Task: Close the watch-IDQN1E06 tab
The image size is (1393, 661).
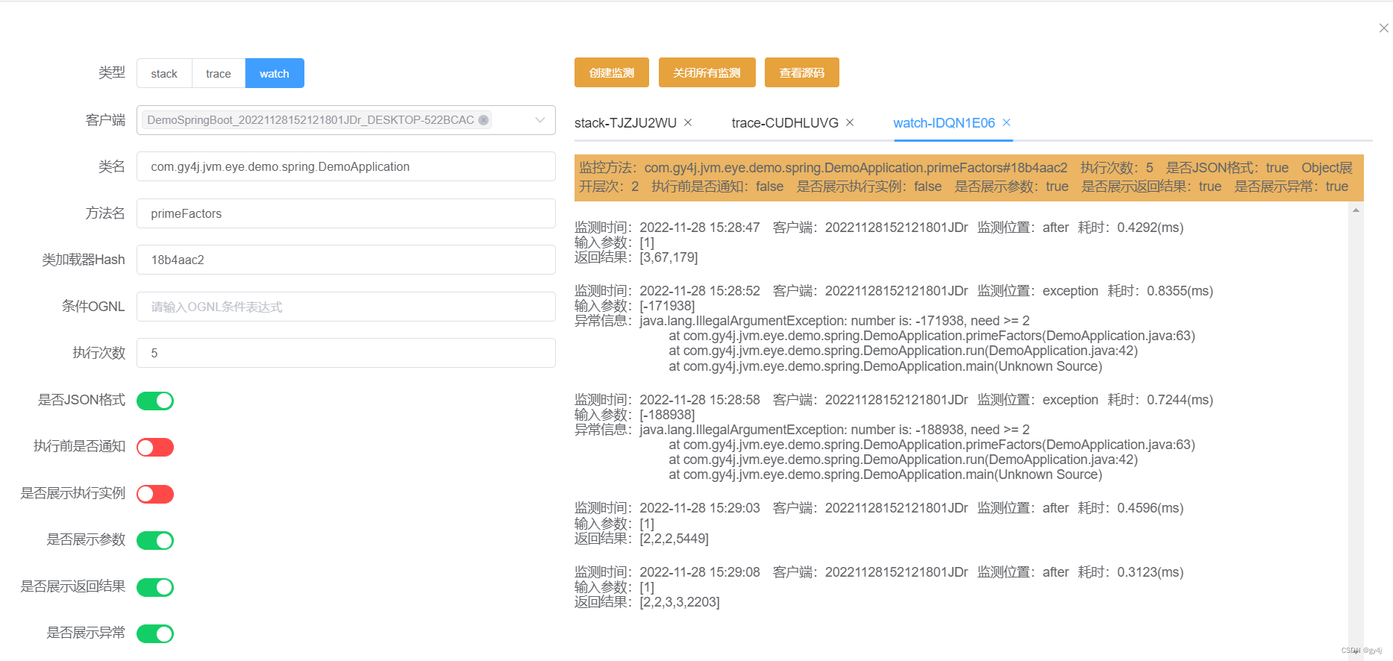Action: pos(1007,122)
